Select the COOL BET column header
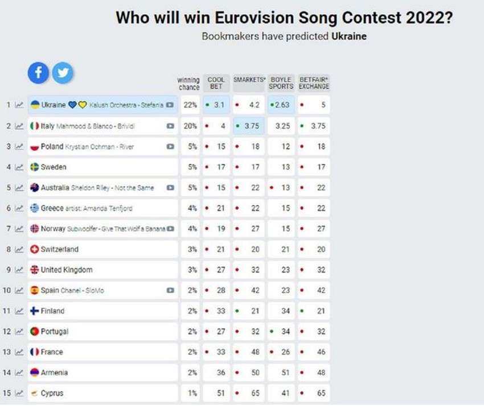484x406 pixels. tap(216, 83)
